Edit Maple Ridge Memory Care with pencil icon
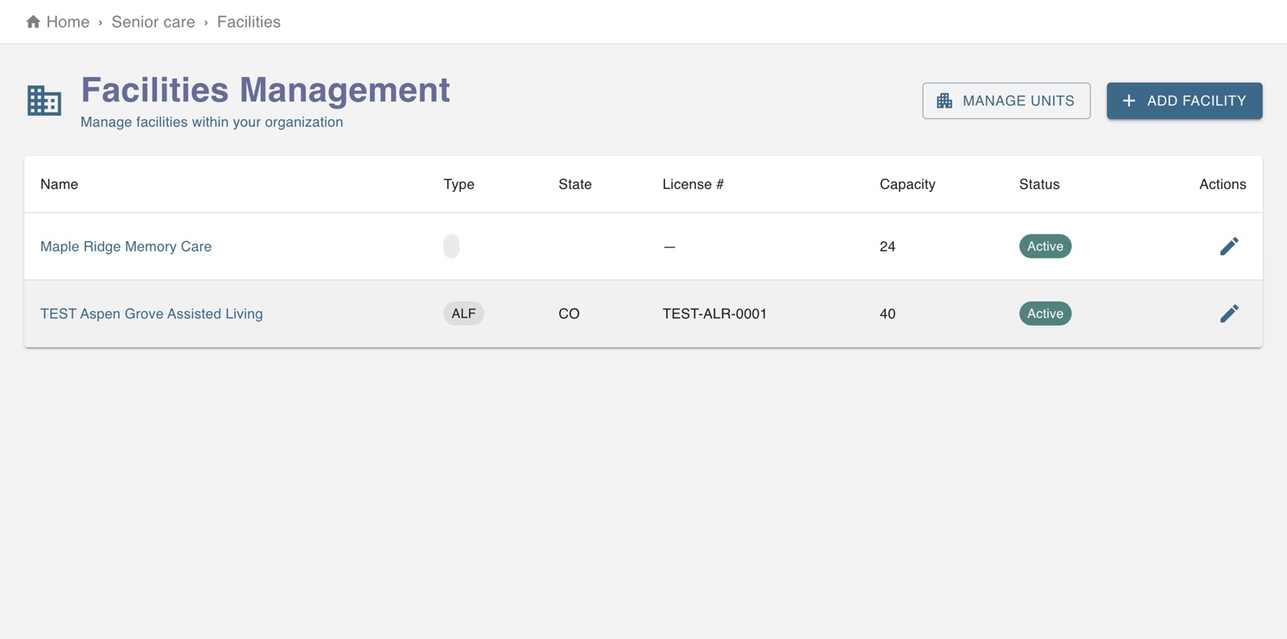The width and height of the screenshot is (1287, 639). [1229, 246]
